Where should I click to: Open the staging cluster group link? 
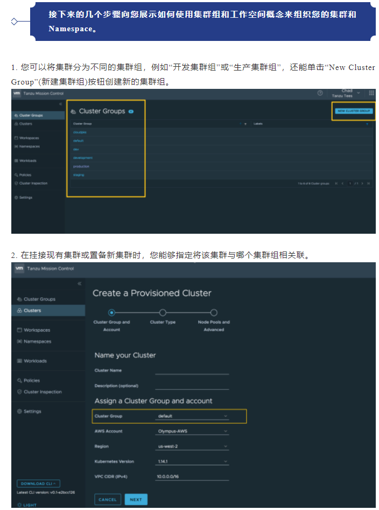point(79,175)
